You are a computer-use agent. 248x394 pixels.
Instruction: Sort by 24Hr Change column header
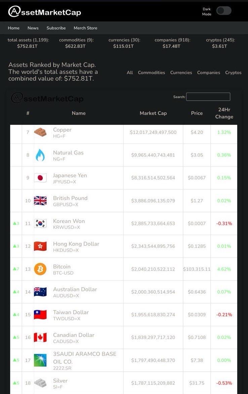pos(224,113)
